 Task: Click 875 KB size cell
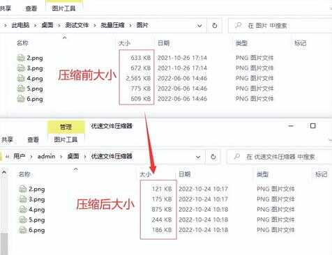point(162,210)
